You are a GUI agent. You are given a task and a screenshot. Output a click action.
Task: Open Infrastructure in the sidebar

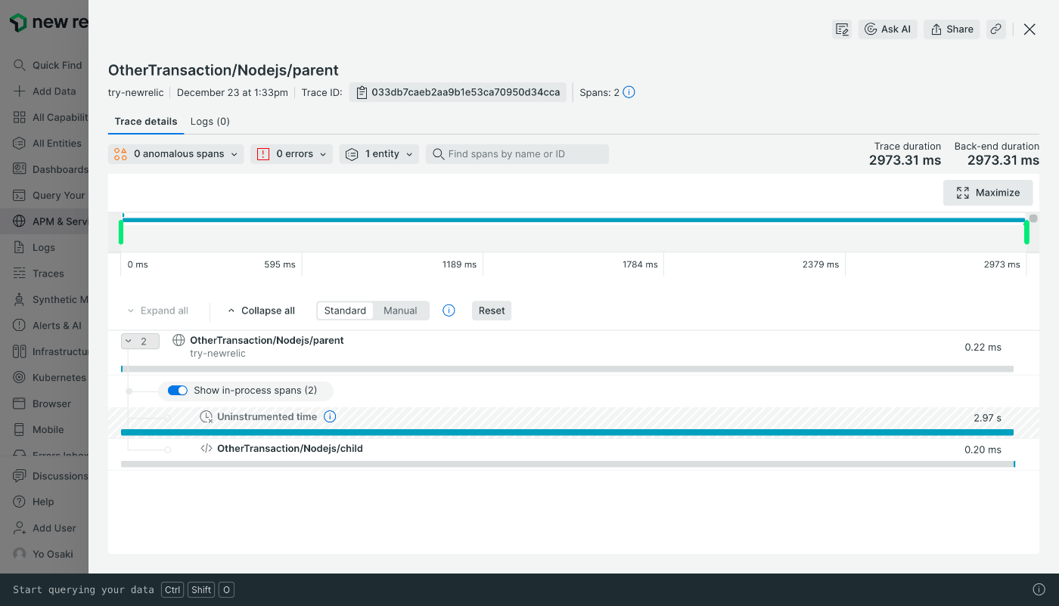coord(50,351)
